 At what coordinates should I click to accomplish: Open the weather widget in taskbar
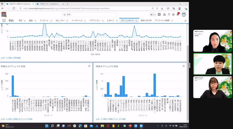point(8,126)
